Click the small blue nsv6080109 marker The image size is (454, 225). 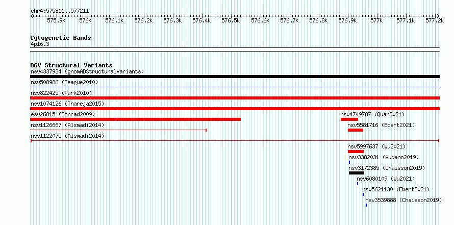[358, 184]
